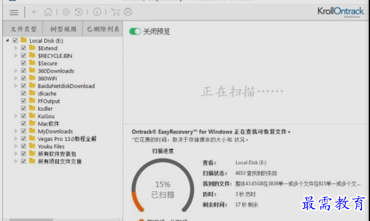The height and width of the screenshot is (221, 370).
Task: Uncheck the Mac软件 checkbox
Action: pyautogui.click(x=24, y=124)
